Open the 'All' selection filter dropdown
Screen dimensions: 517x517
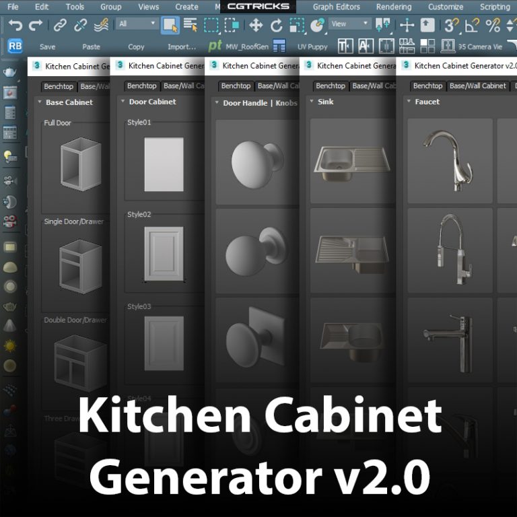[137, 24]
